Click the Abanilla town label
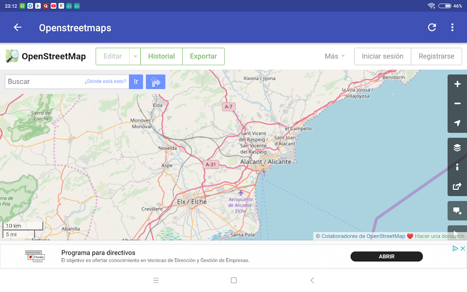Image resolution: width=467 pixels, height=292 pixels. click(71, 229)
